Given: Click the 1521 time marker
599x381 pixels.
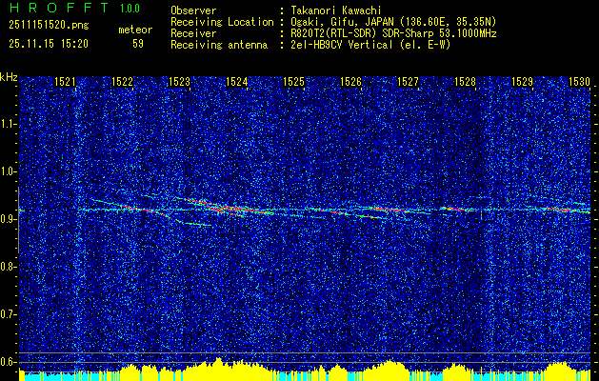Looking at the screenshot, I should coord(65,81).
